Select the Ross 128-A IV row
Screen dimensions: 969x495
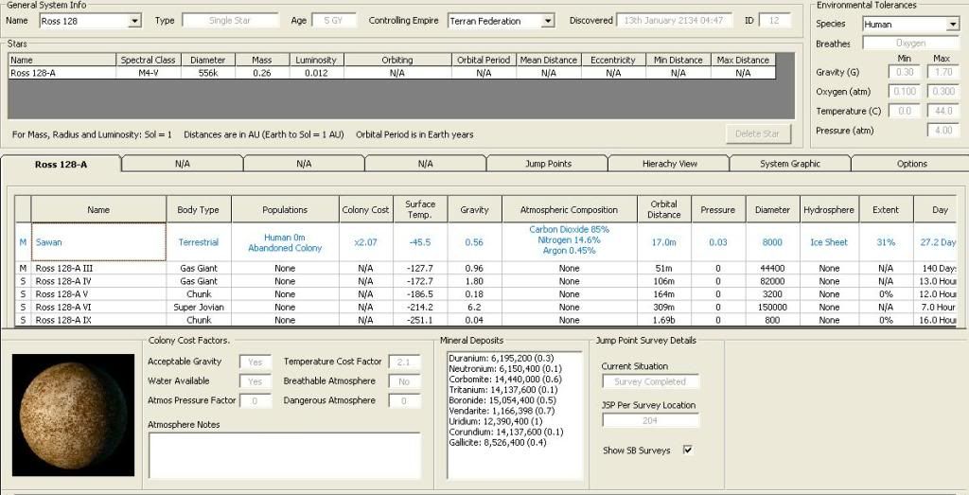click(x=485, y=281)
